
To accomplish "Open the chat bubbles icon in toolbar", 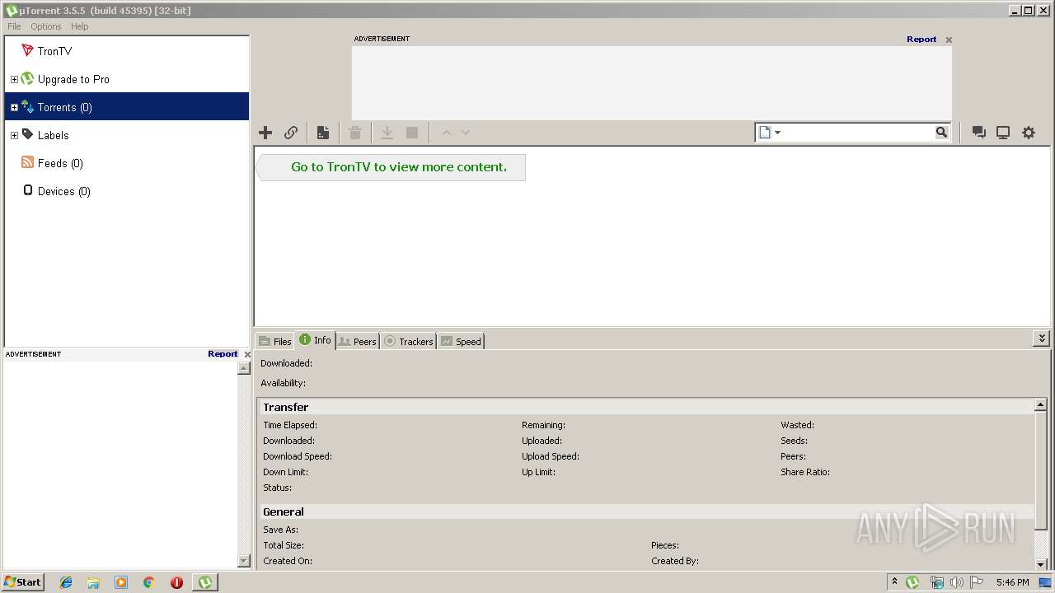I will point(979,133).
